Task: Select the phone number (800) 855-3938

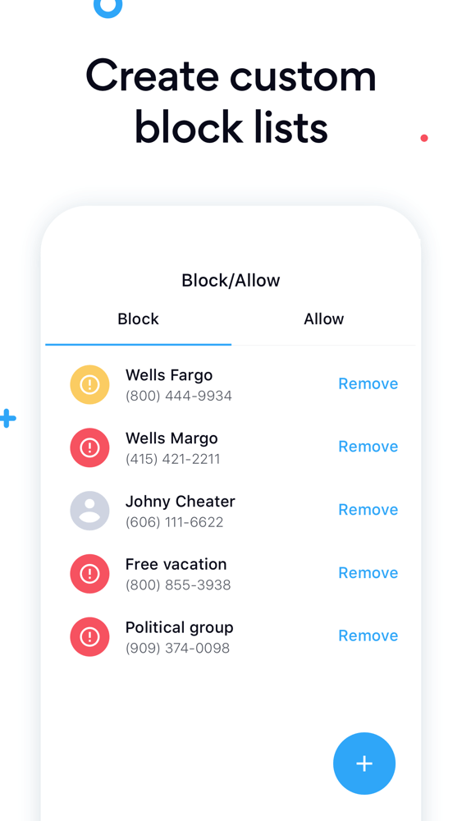Action: (178, 585)
